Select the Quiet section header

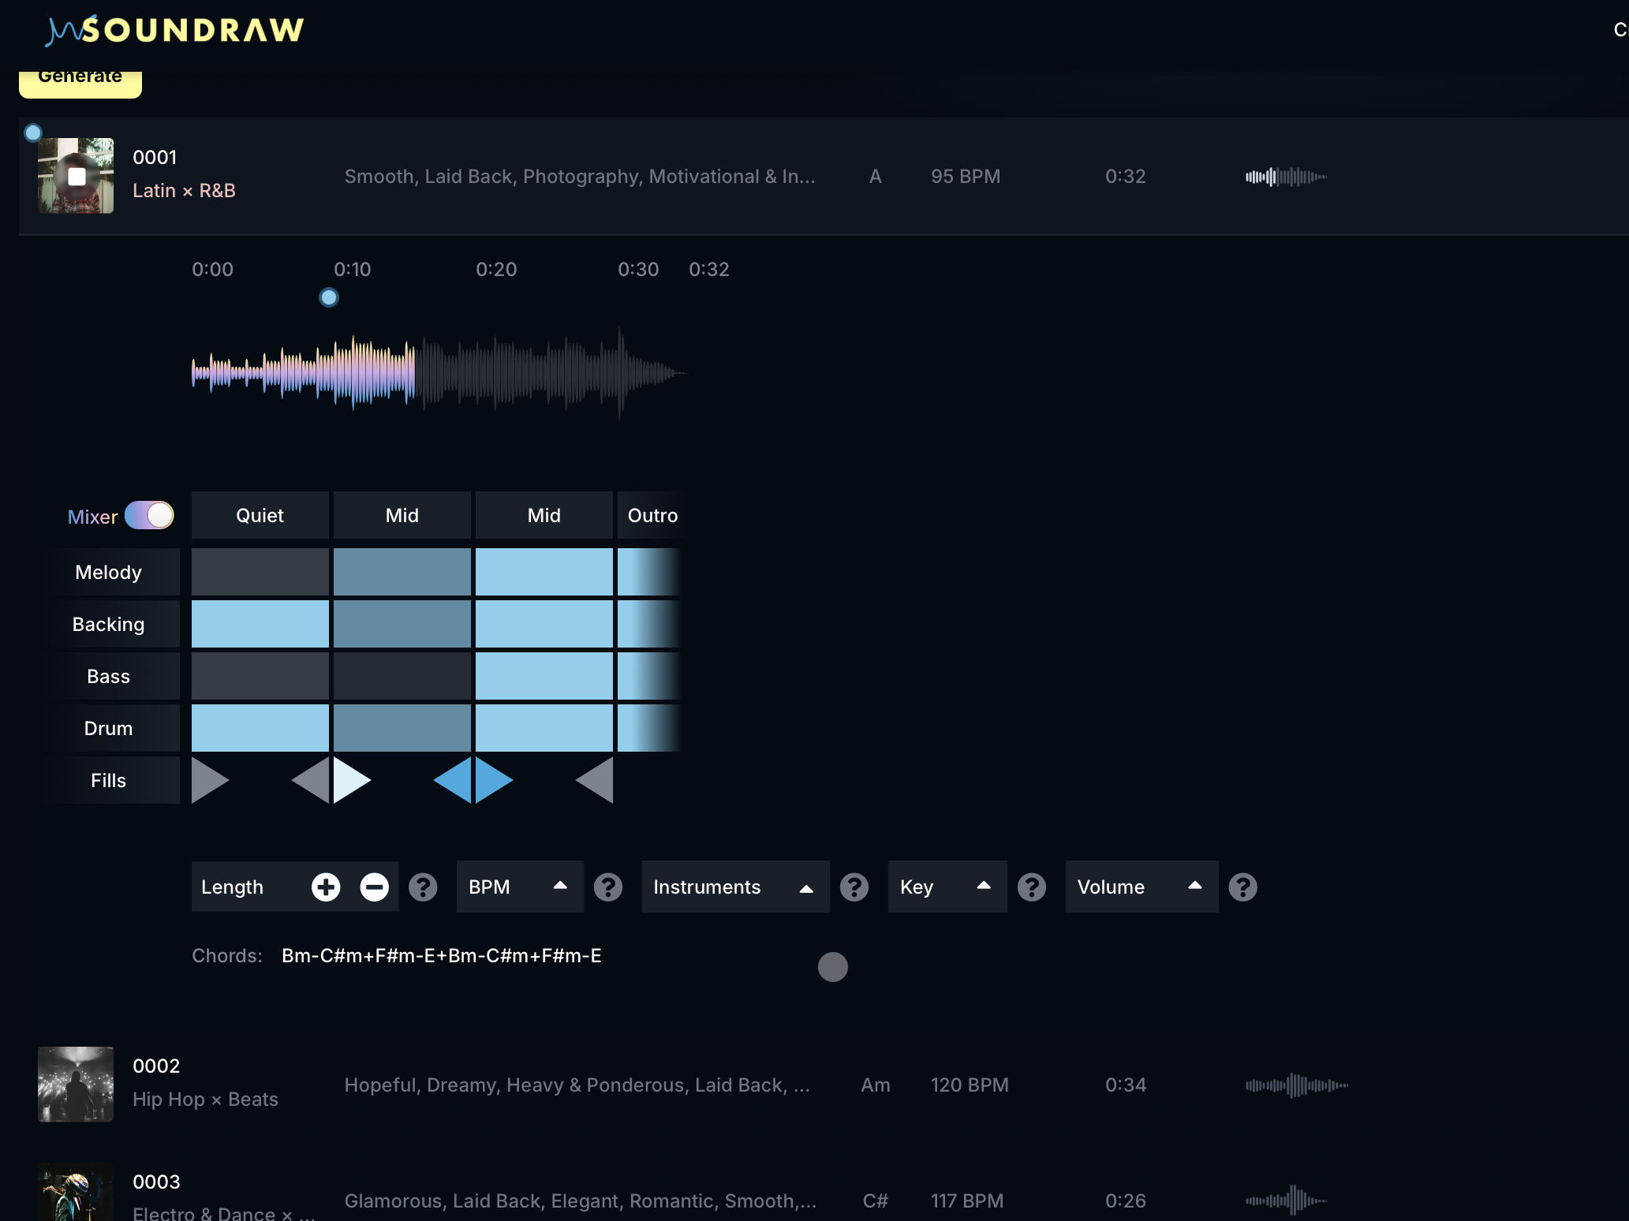point(260,516)
